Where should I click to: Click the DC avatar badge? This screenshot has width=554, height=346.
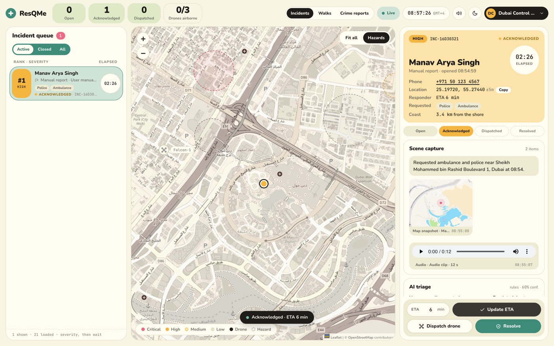[x=491, y=13]
